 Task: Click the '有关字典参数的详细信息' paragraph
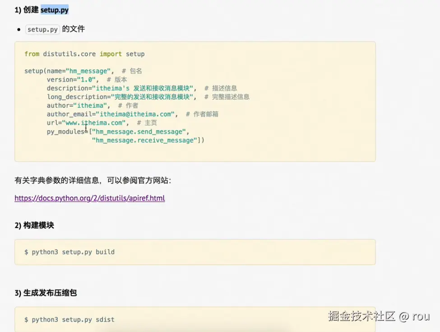pos(93,180)
